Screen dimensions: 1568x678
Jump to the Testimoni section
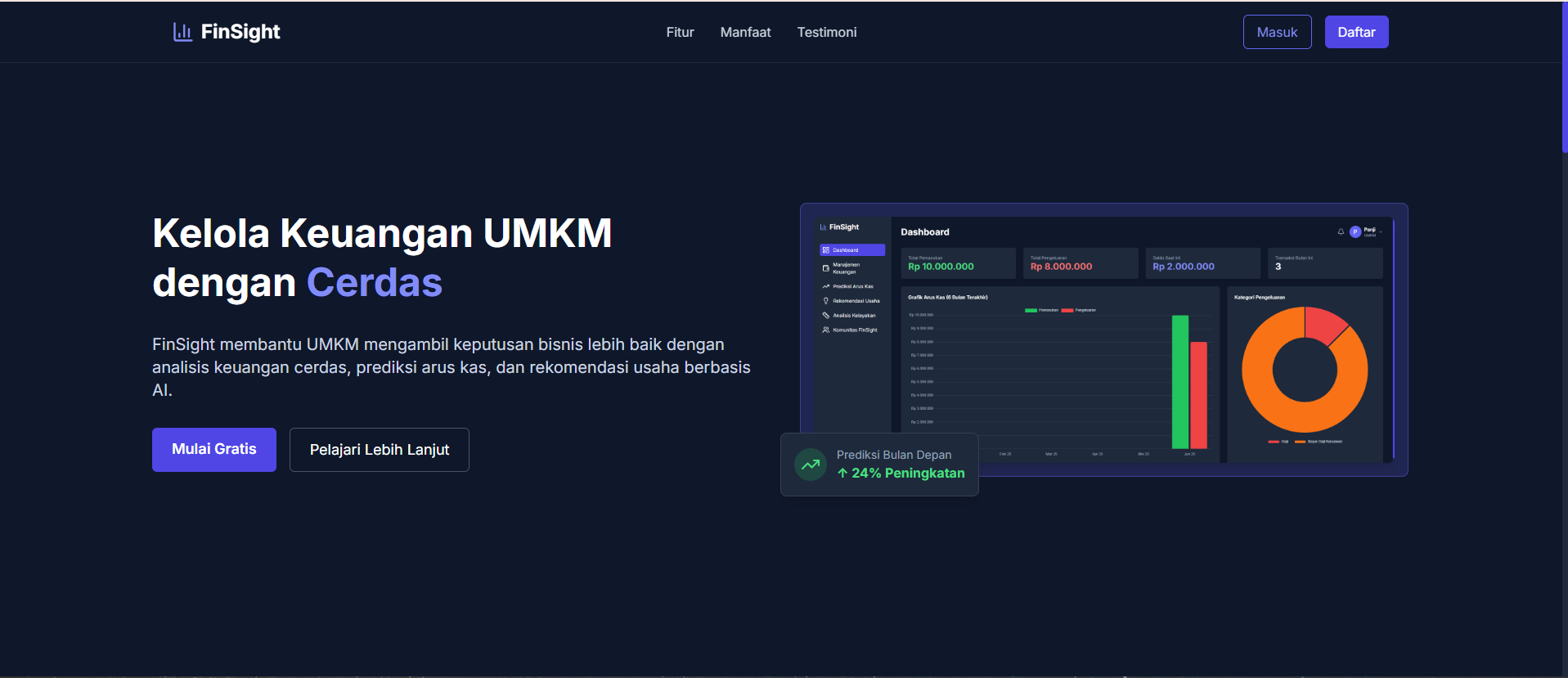tap(827, 32)
